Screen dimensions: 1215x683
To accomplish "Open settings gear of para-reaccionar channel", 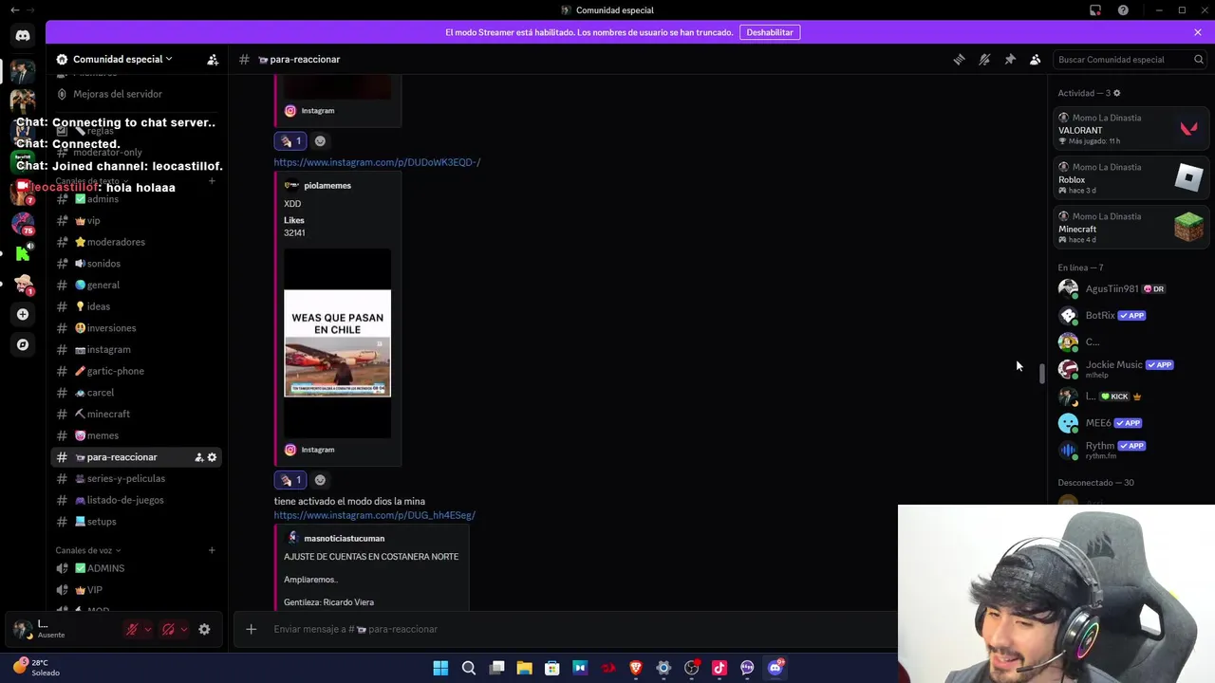I will 212,457.
